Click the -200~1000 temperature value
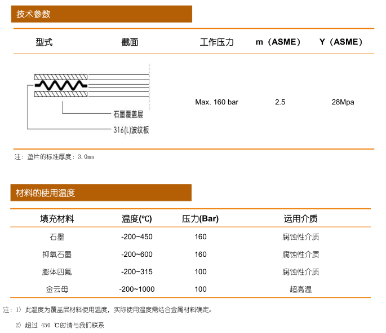The height and width of the screenshot is (333, 386). (137, 290)
